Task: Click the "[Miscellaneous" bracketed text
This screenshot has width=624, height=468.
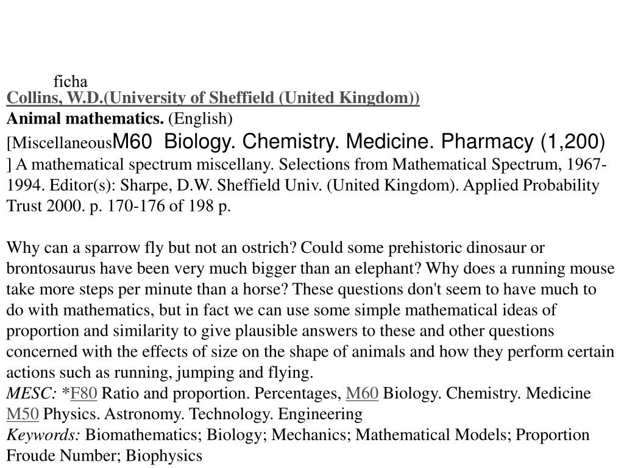Action: (x=60, y=143)
